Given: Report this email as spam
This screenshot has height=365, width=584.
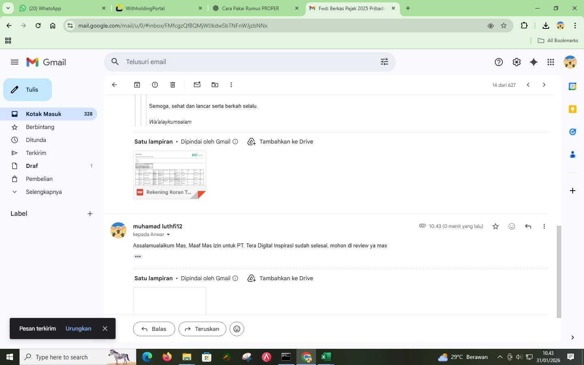Looking at the screenshot, I should pyautogui.click(x=155, y=85).
